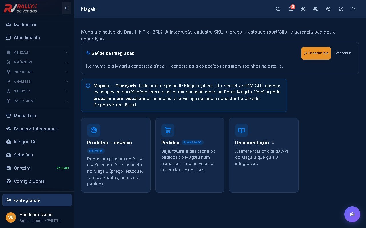This screenshot has width=366, height=228.
Task: Expand the PRODUTOS section
Action: pyautogui.click(x=37, y=72)
